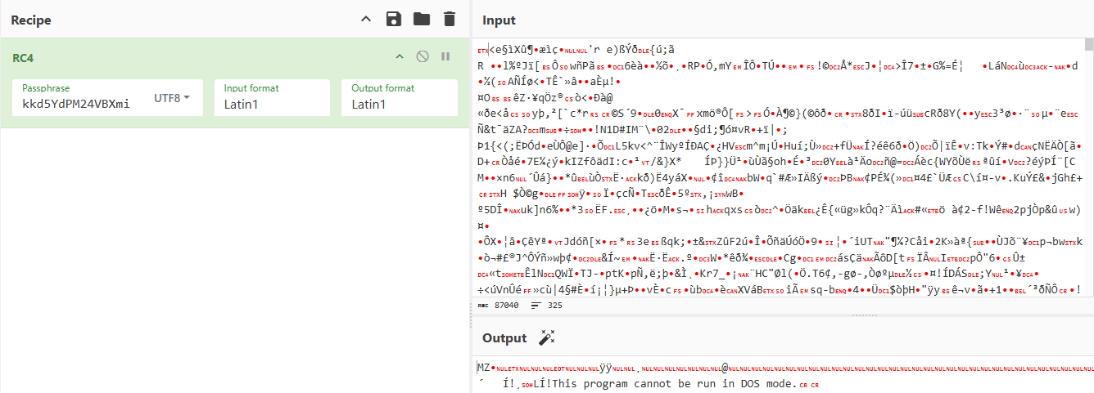Screen dimensions: 1094x393
Task: Save the current recipe
Action: pyautogui.click(x=394, y=19)
